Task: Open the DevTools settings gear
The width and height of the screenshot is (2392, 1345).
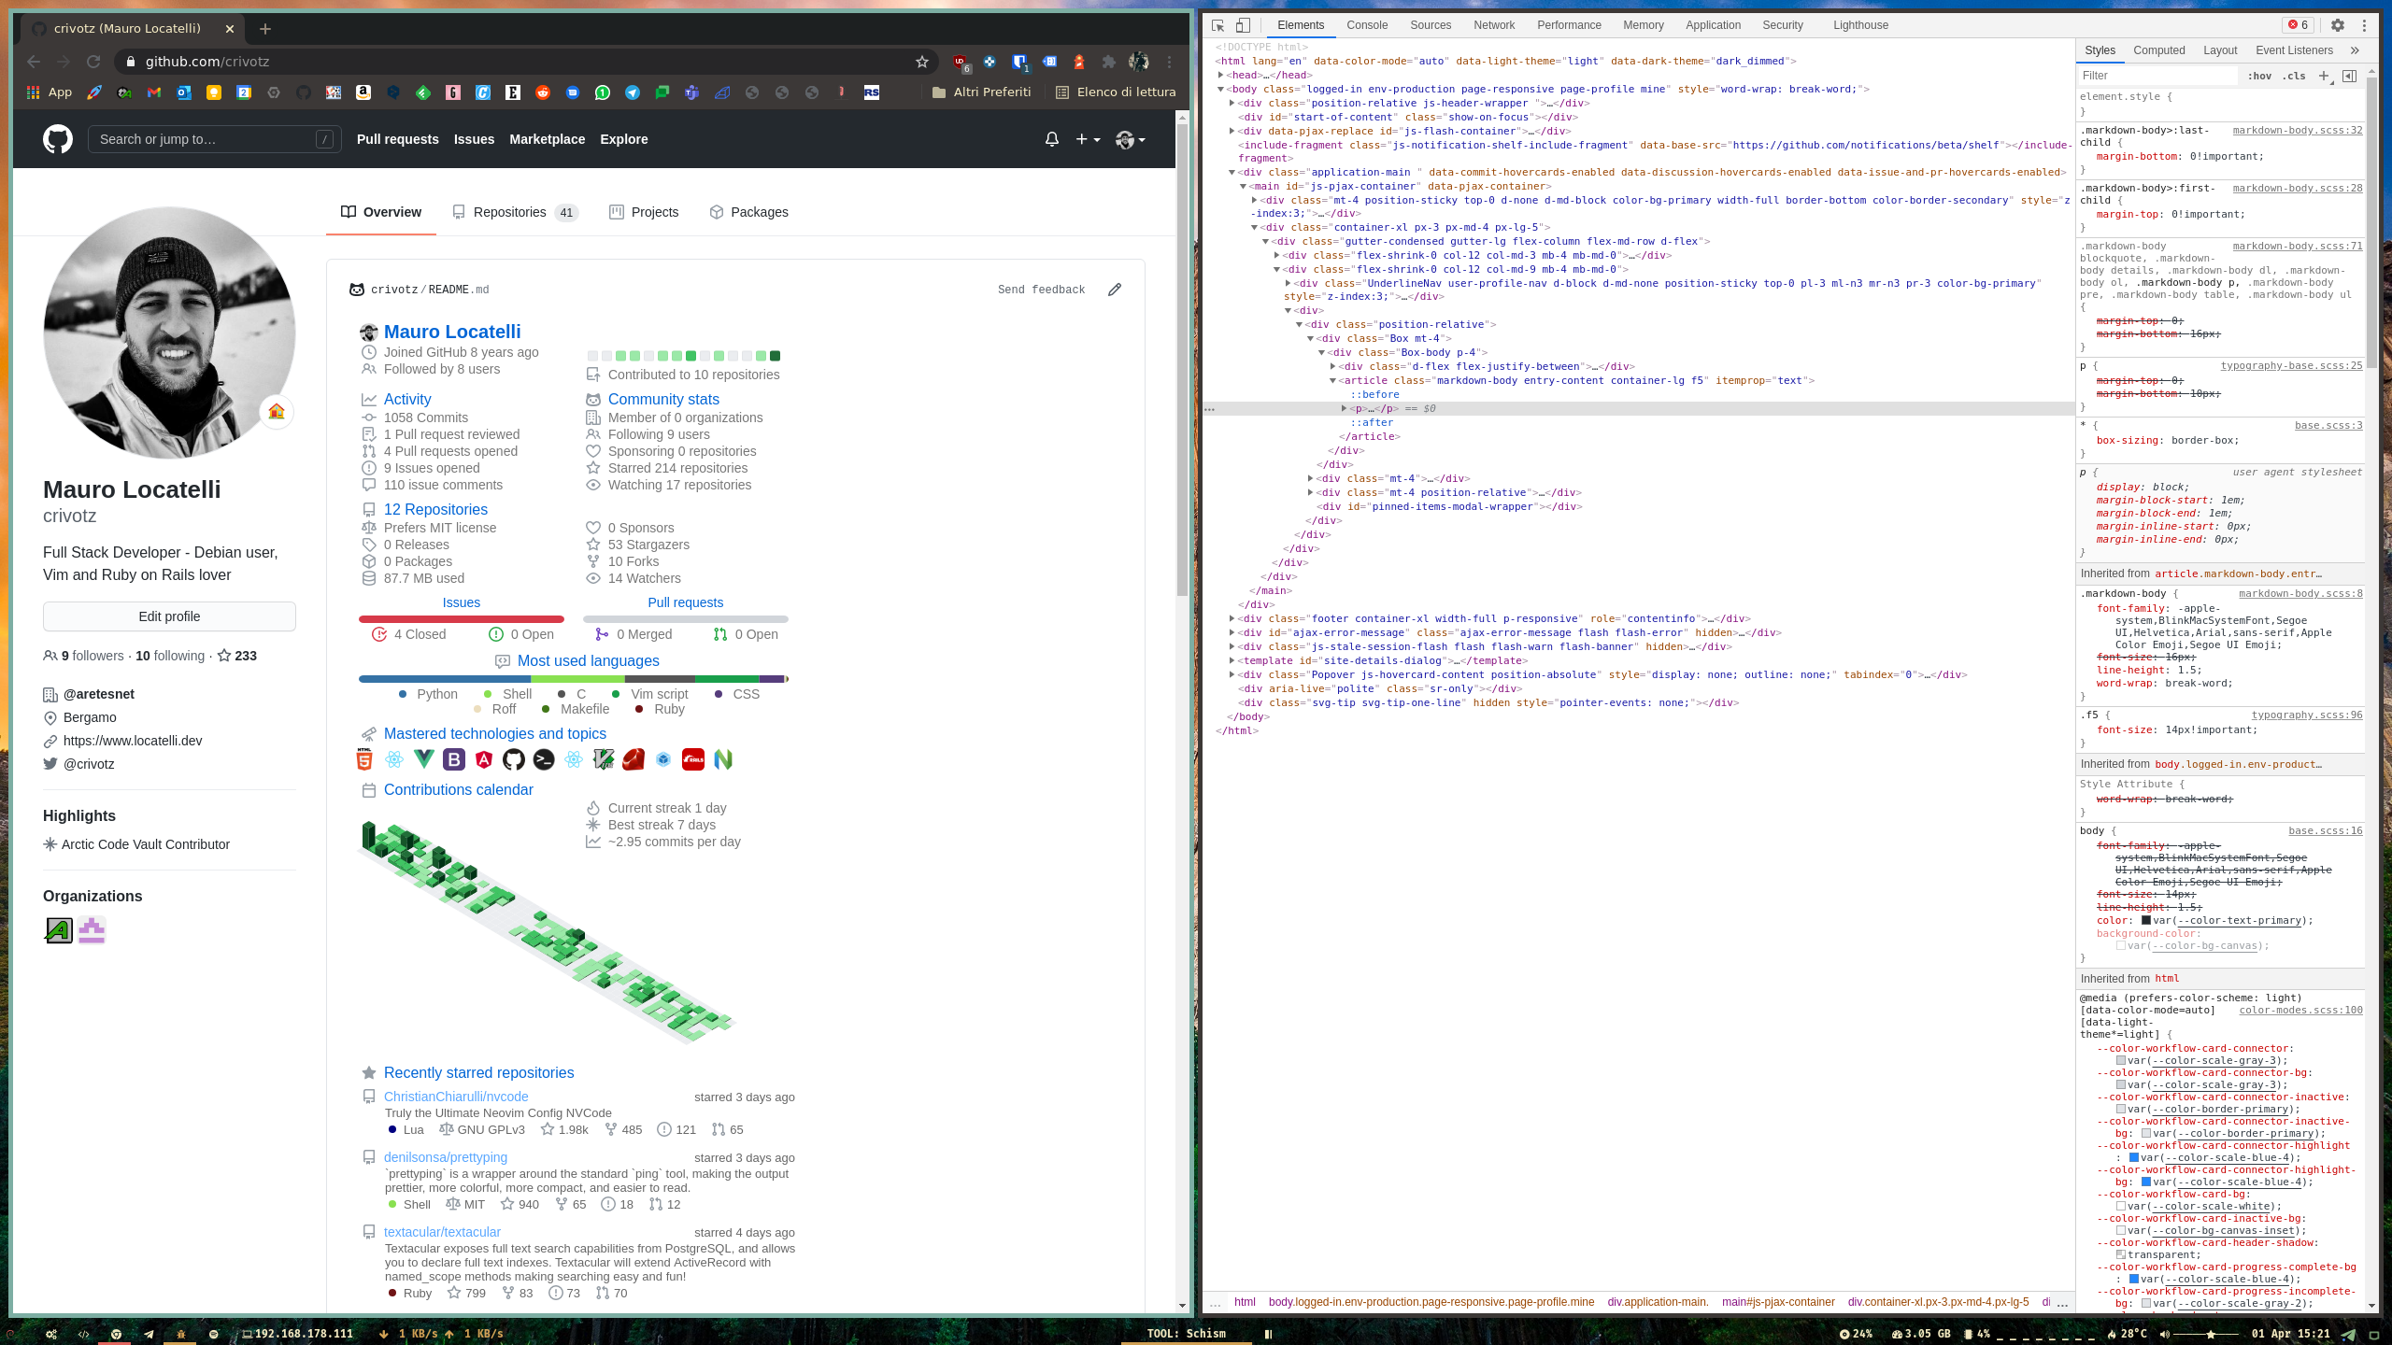Action: (2338, 25)
